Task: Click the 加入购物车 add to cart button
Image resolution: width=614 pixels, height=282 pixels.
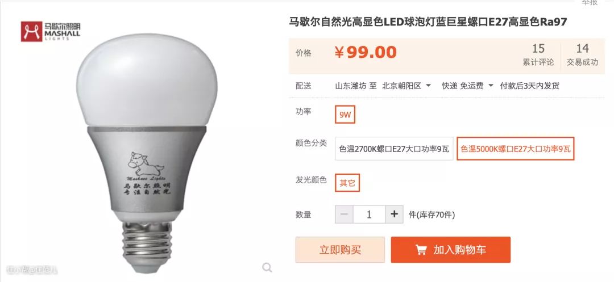Action: click(x=451, y=250)
